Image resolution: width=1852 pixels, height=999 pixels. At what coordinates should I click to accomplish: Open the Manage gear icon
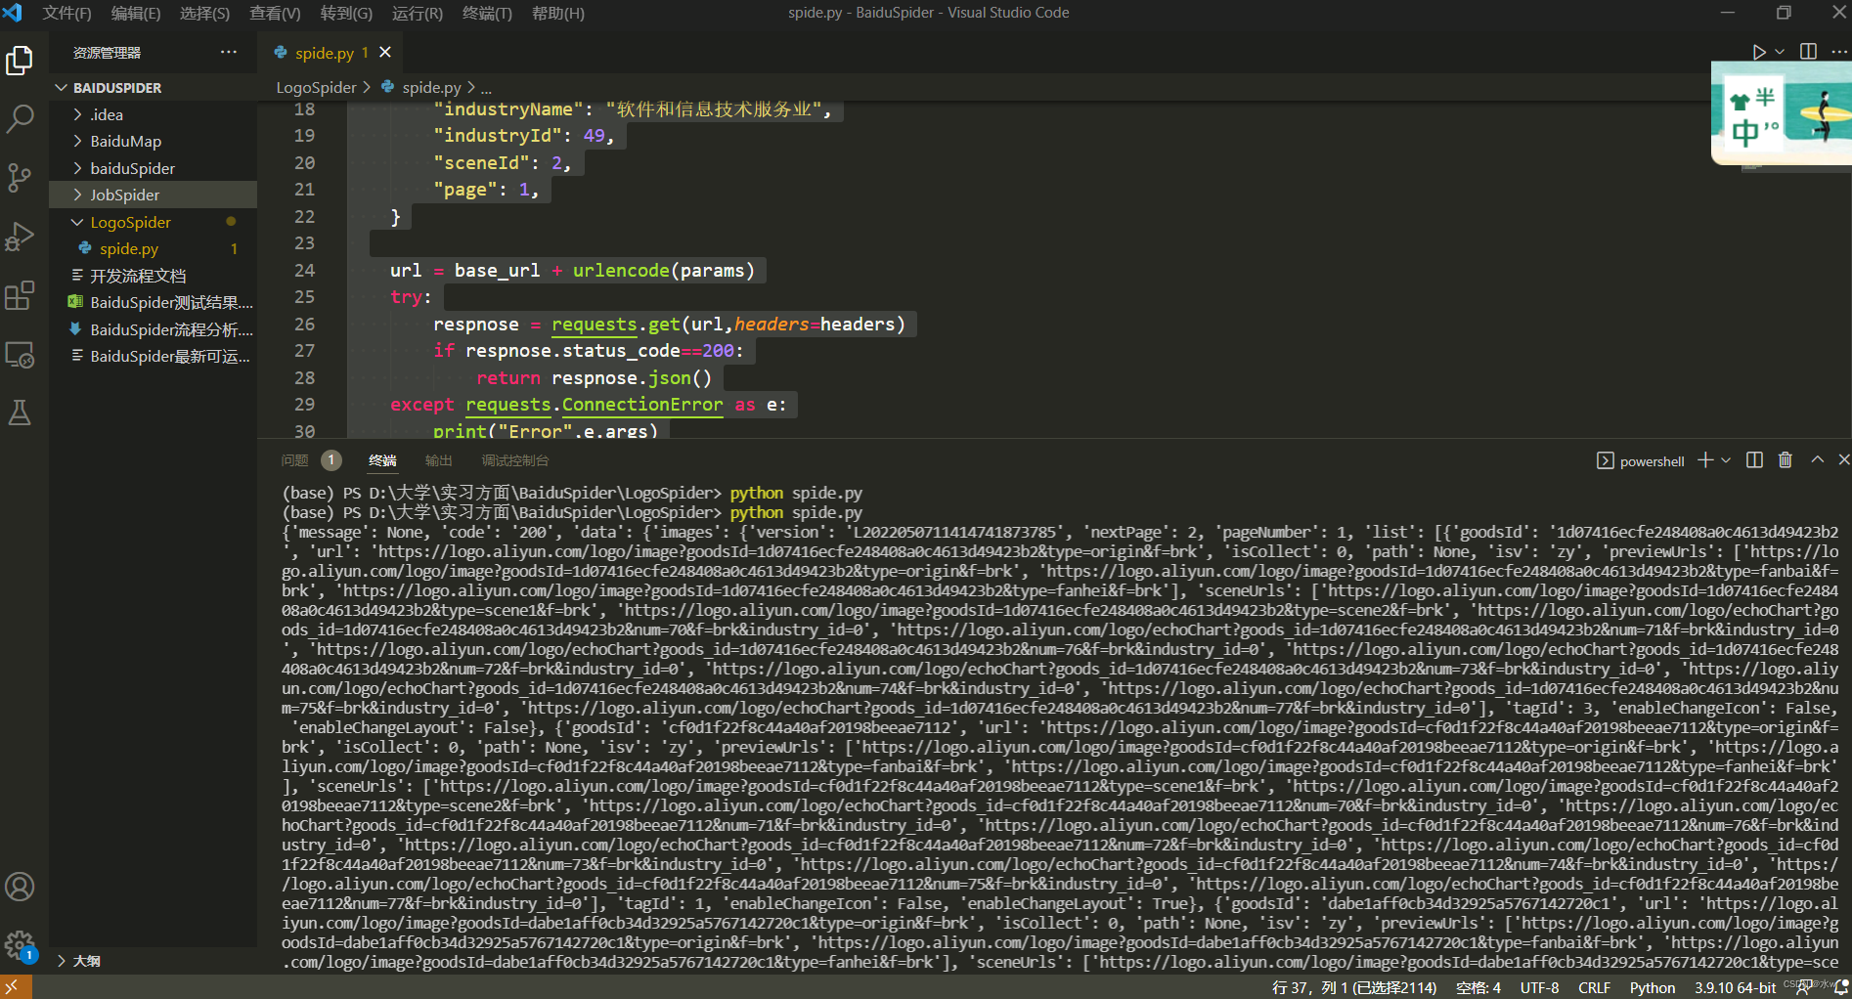pyautogui.click(x=20, y=945)
